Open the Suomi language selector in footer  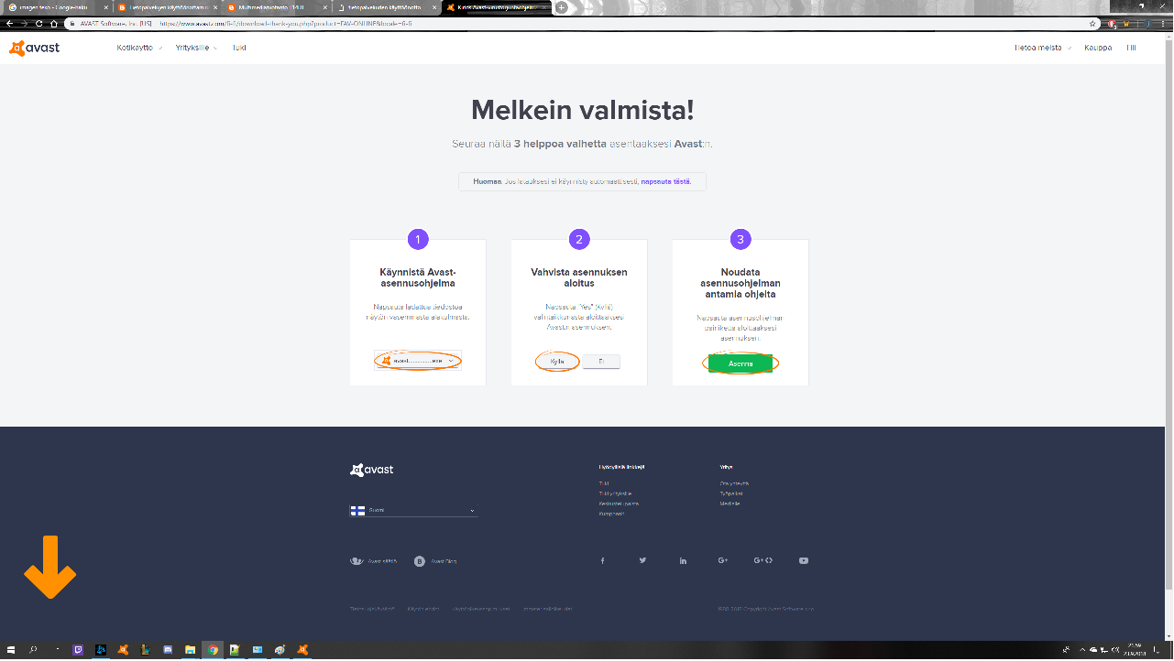click(413, 510)
